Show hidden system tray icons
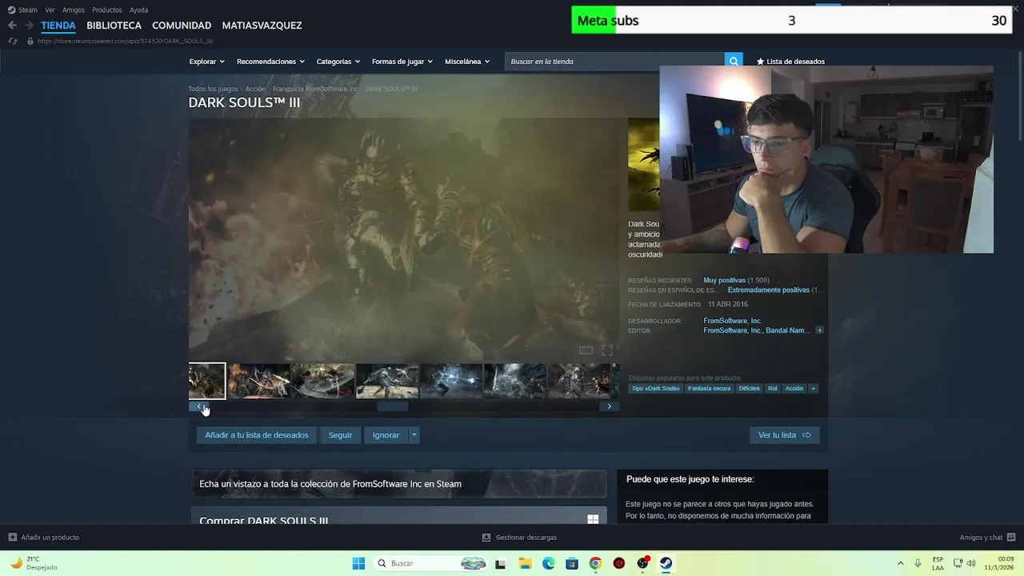The height and width of the screenshot is (576, 1024). [900, 563]
